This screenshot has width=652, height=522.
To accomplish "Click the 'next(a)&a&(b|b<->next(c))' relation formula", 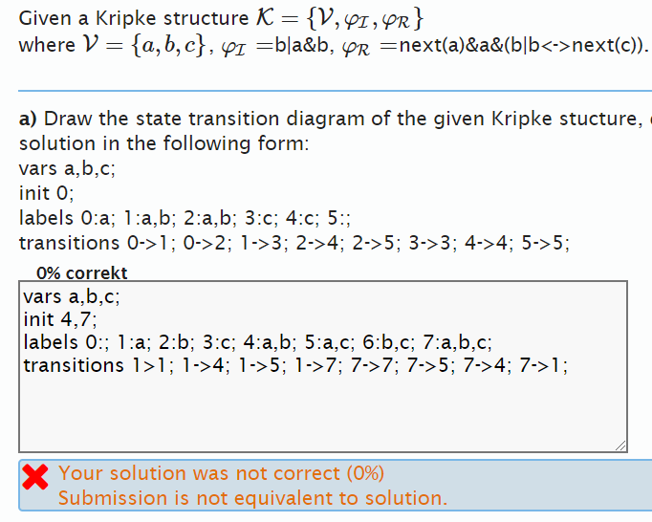I will pos(522,45).
